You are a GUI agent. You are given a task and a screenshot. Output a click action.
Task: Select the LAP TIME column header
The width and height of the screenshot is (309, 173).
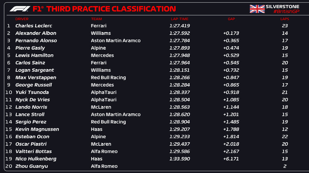tap(180, 19)
